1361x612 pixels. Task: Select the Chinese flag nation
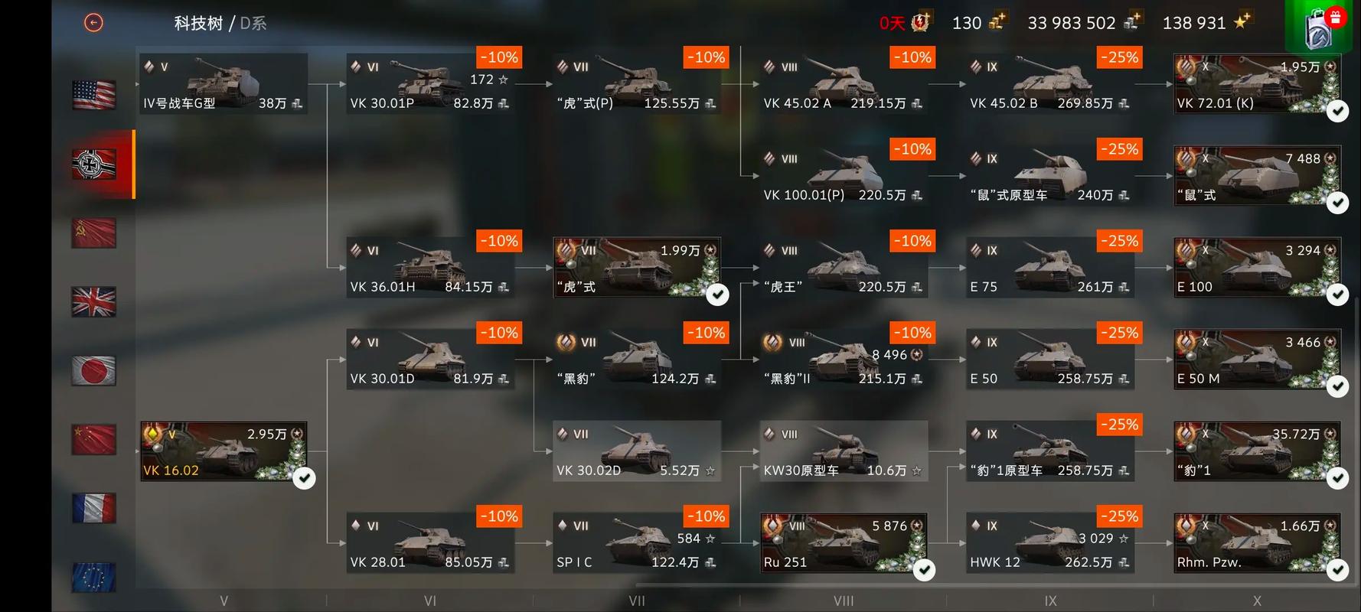[94, 439]
